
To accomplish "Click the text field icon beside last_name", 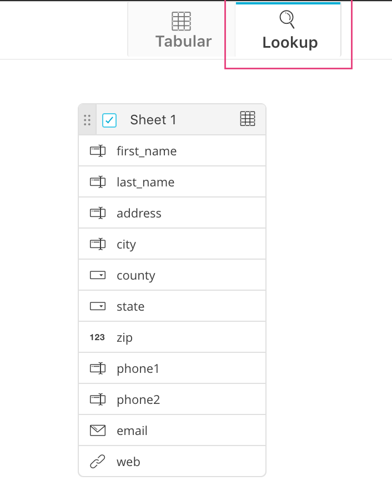I will coord(98,182).
